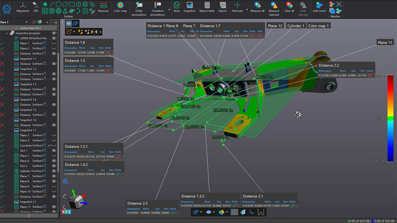Collapse the Inspection program tree node
The width and height of the screenshot is (397, 223).
pos(7,33)
